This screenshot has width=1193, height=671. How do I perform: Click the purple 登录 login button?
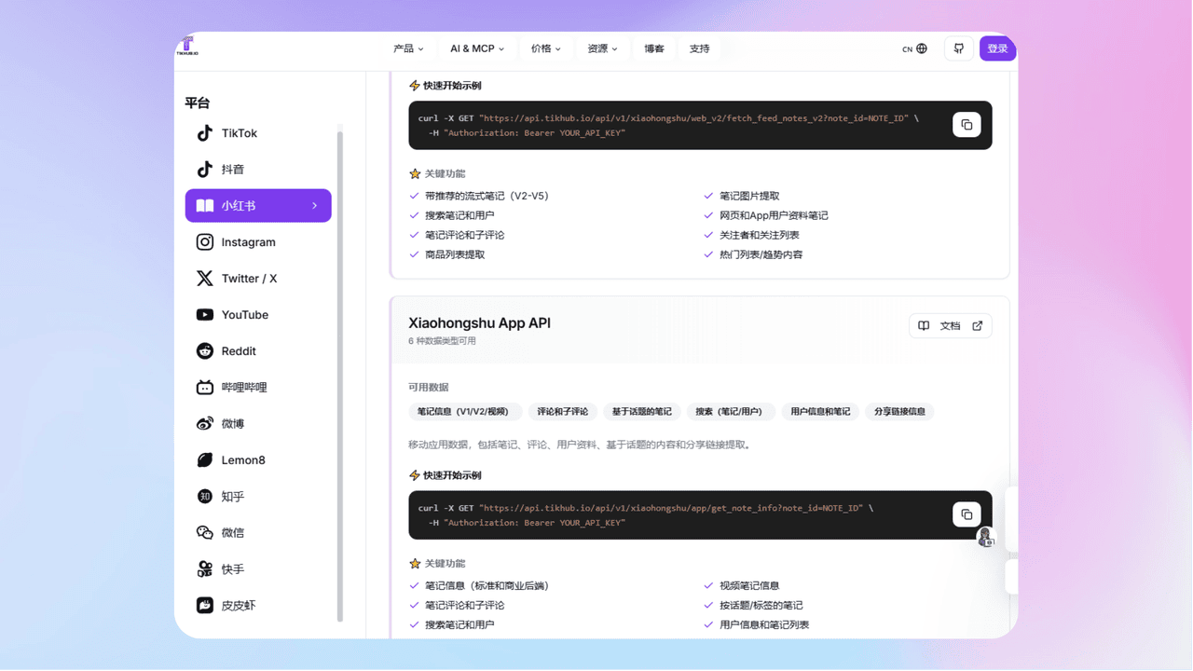coord(997,48)
